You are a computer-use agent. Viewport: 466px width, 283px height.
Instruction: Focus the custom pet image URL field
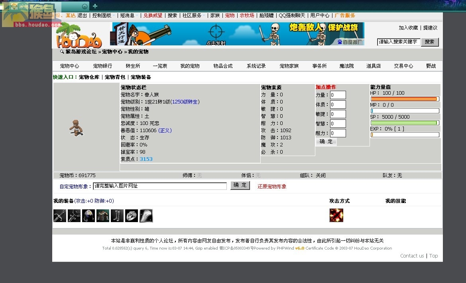pyautogui.click(x=160, y=186)
